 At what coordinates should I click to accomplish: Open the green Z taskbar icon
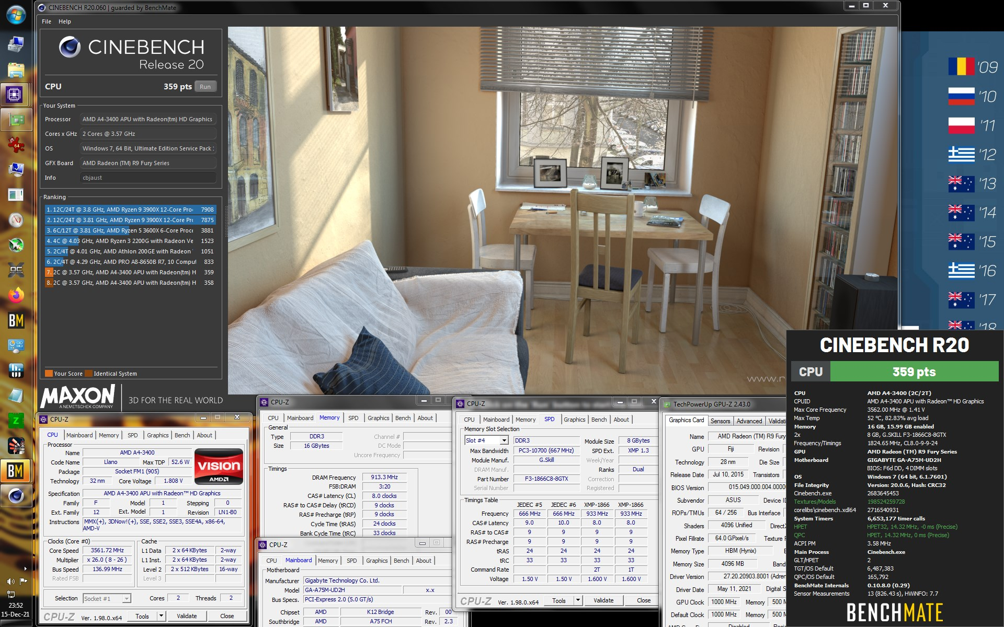click(x=16, y=421)
